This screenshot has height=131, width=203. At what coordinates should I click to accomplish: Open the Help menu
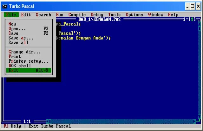173,15
